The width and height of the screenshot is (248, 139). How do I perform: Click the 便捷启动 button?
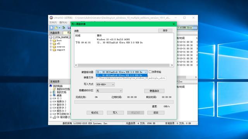pos(154,91)
